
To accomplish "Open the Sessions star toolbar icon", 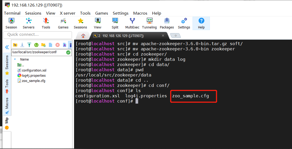I will tap(80, 23).
